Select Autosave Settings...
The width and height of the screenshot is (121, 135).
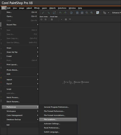[x=58, y=124]
